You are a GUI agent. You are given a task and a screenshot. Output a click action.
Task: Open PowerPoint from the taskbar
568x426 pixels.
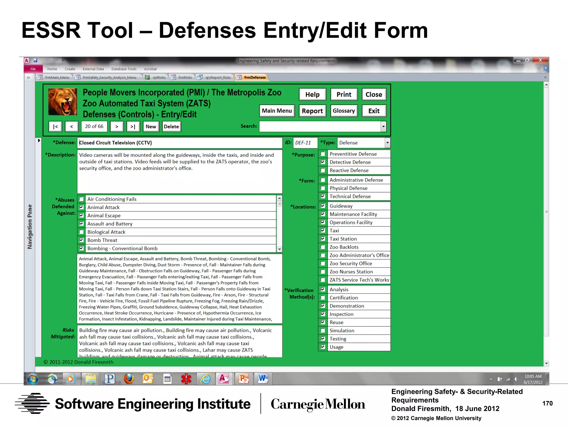(x=244, y=379)
